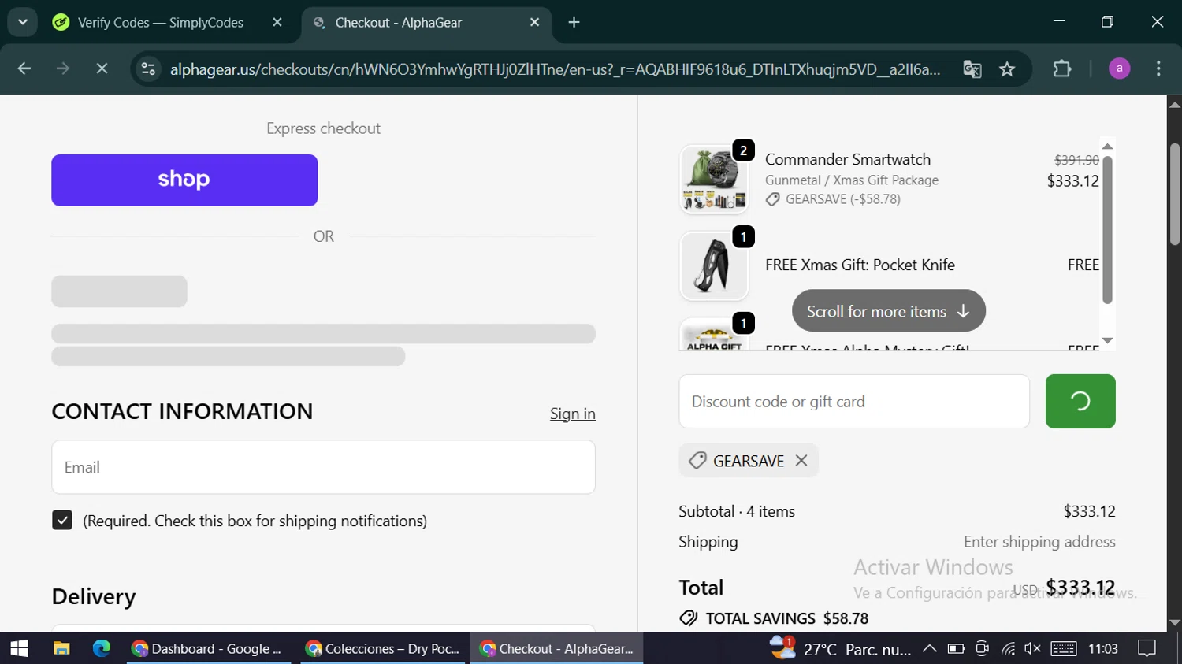Focus Discount code or gift card field

854,402
